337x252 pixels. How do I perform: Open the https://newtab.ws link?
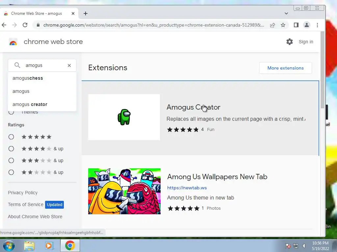[187, 188]
